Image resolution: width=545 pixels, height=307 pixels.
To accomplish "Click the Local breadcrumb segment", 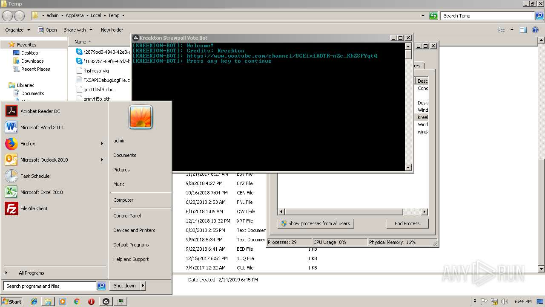I will 96,15.
